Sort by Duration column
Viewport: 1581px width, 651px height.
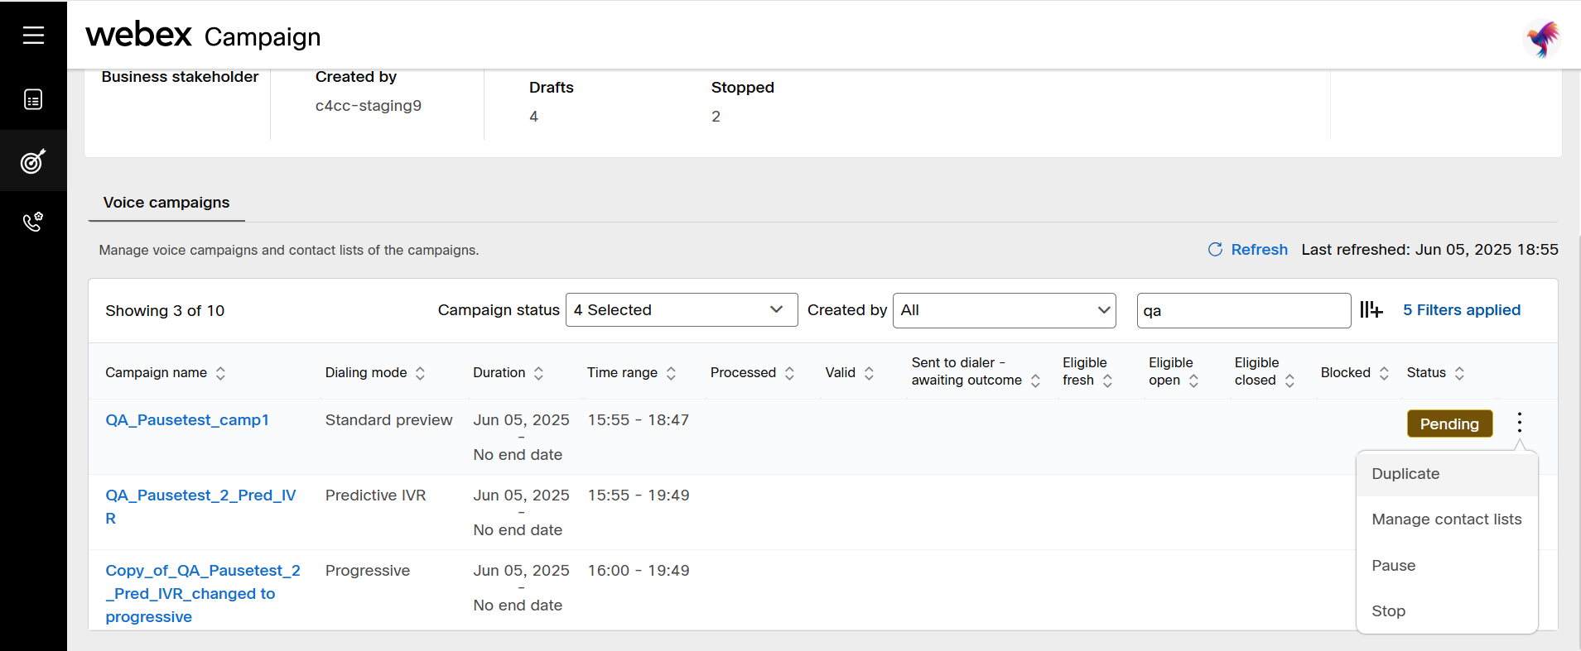(x=538, y=373)
